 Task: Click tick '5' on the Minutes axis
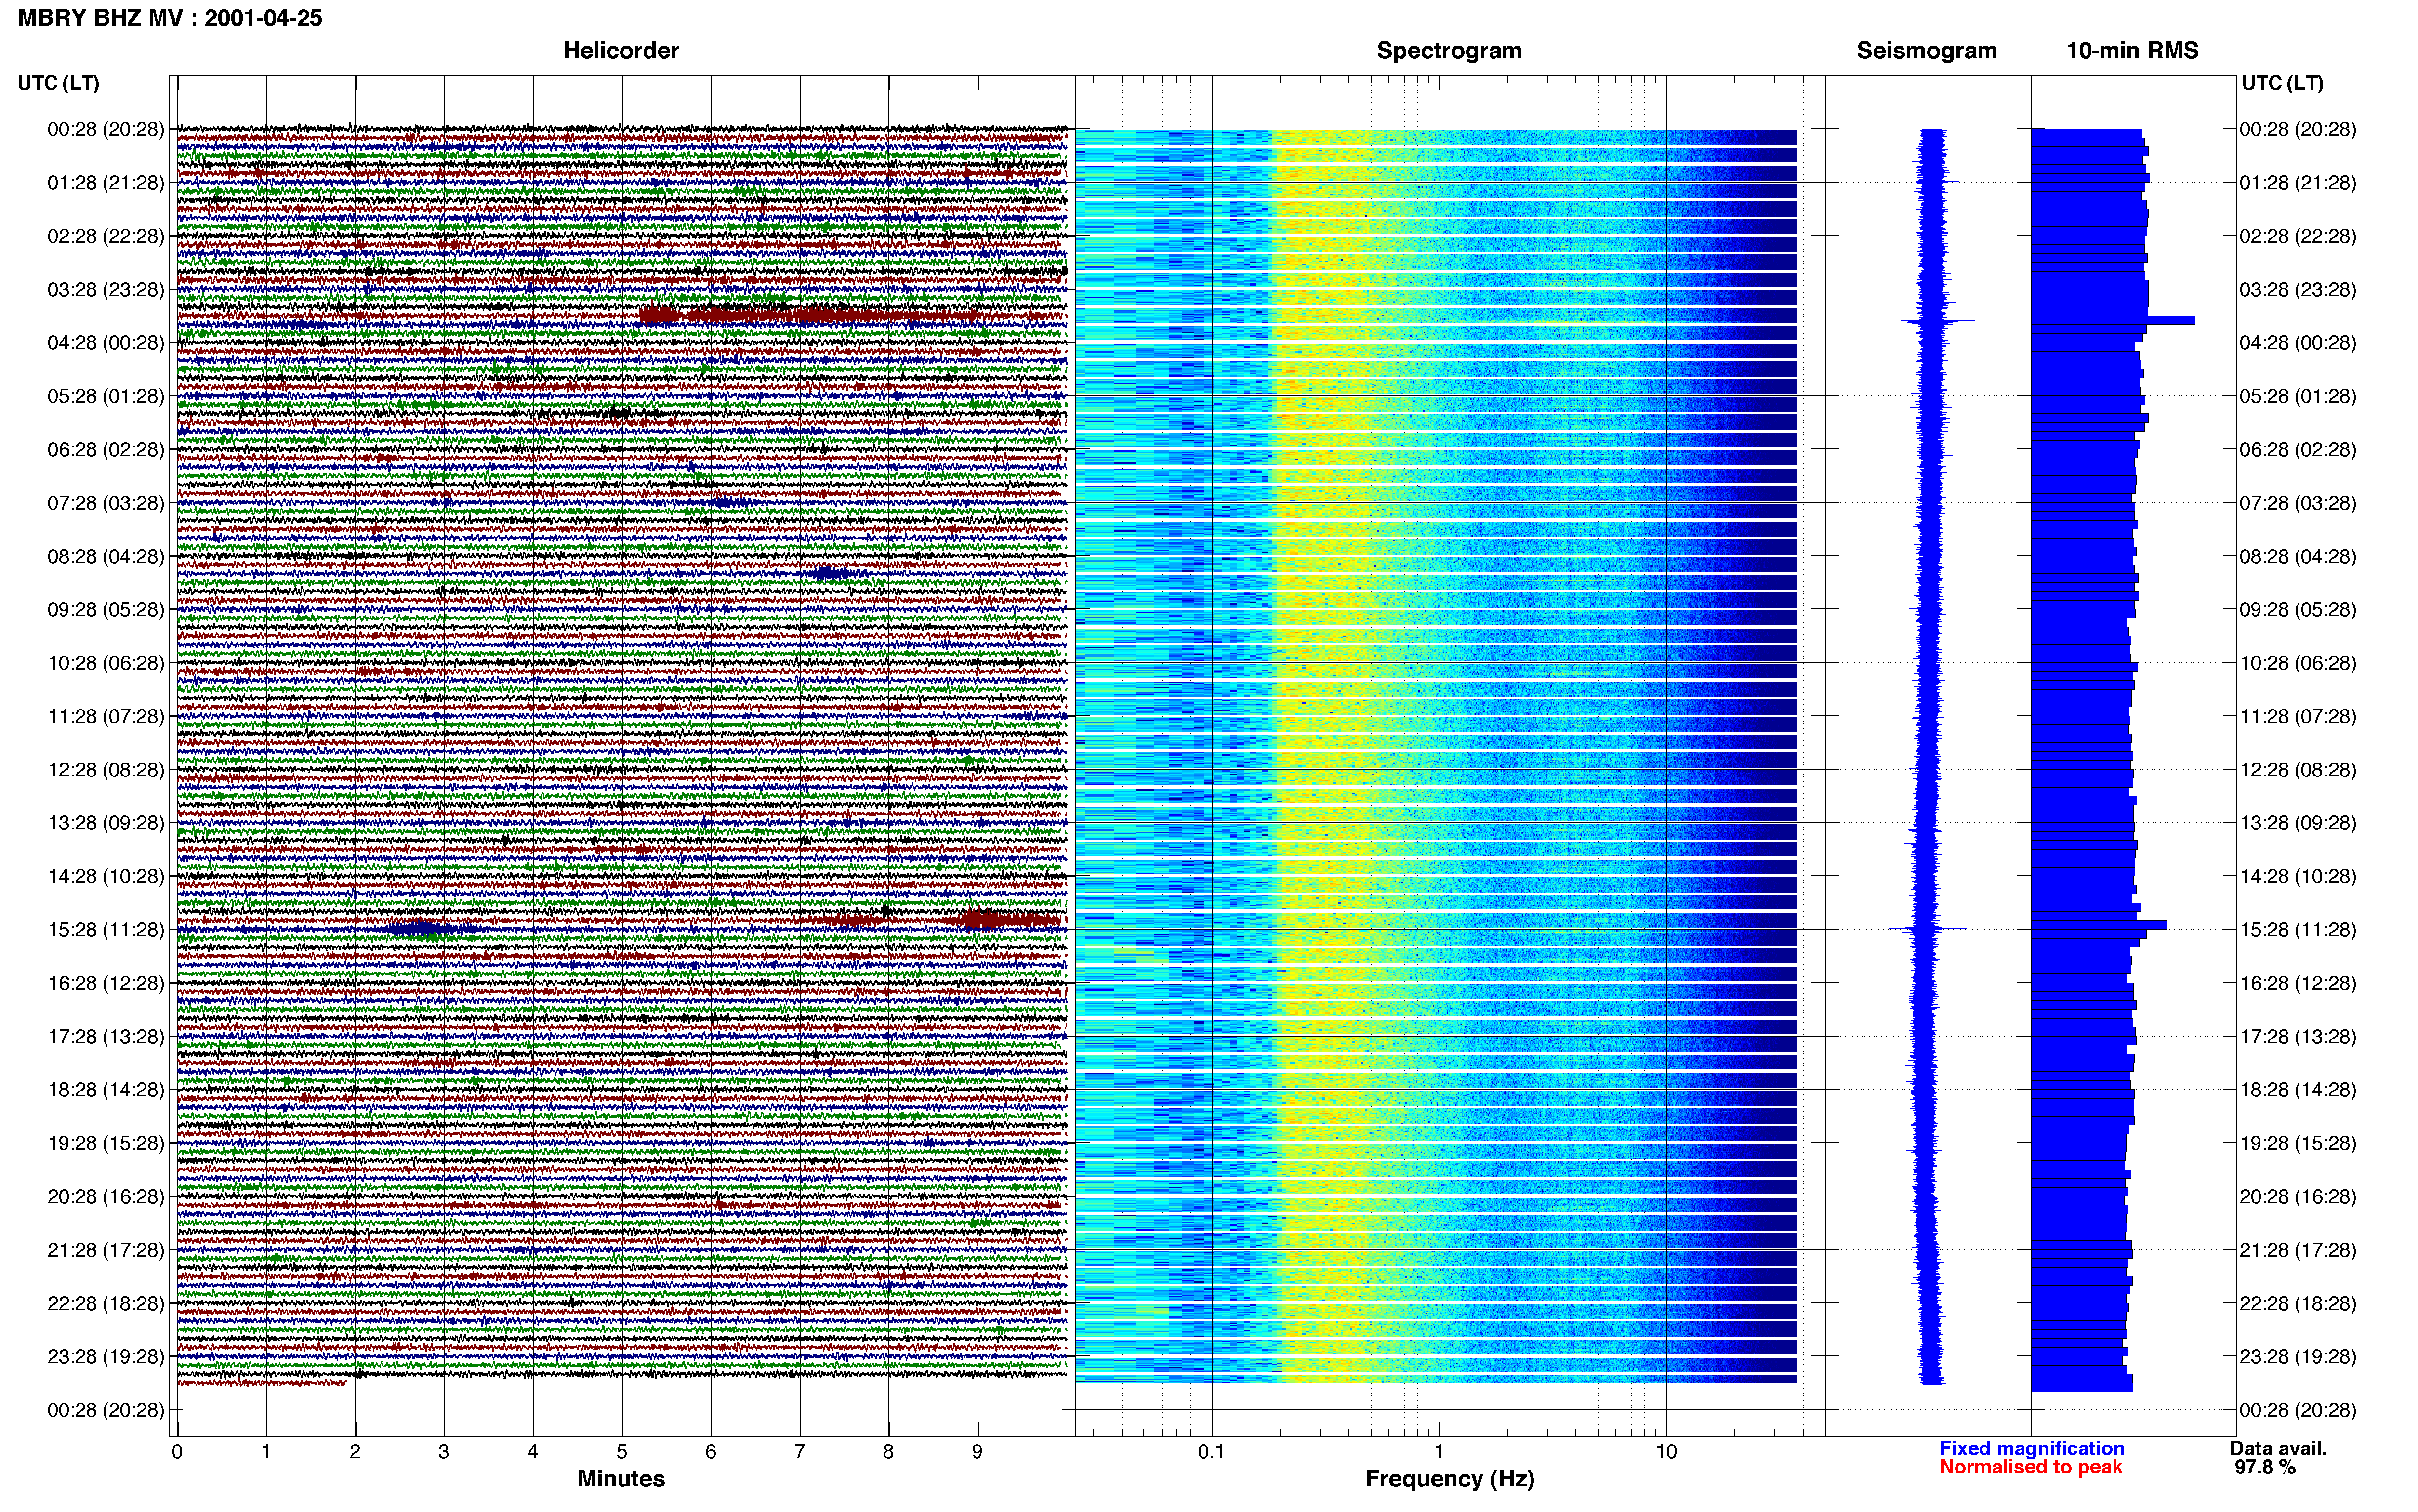[x=622, y=1452]
